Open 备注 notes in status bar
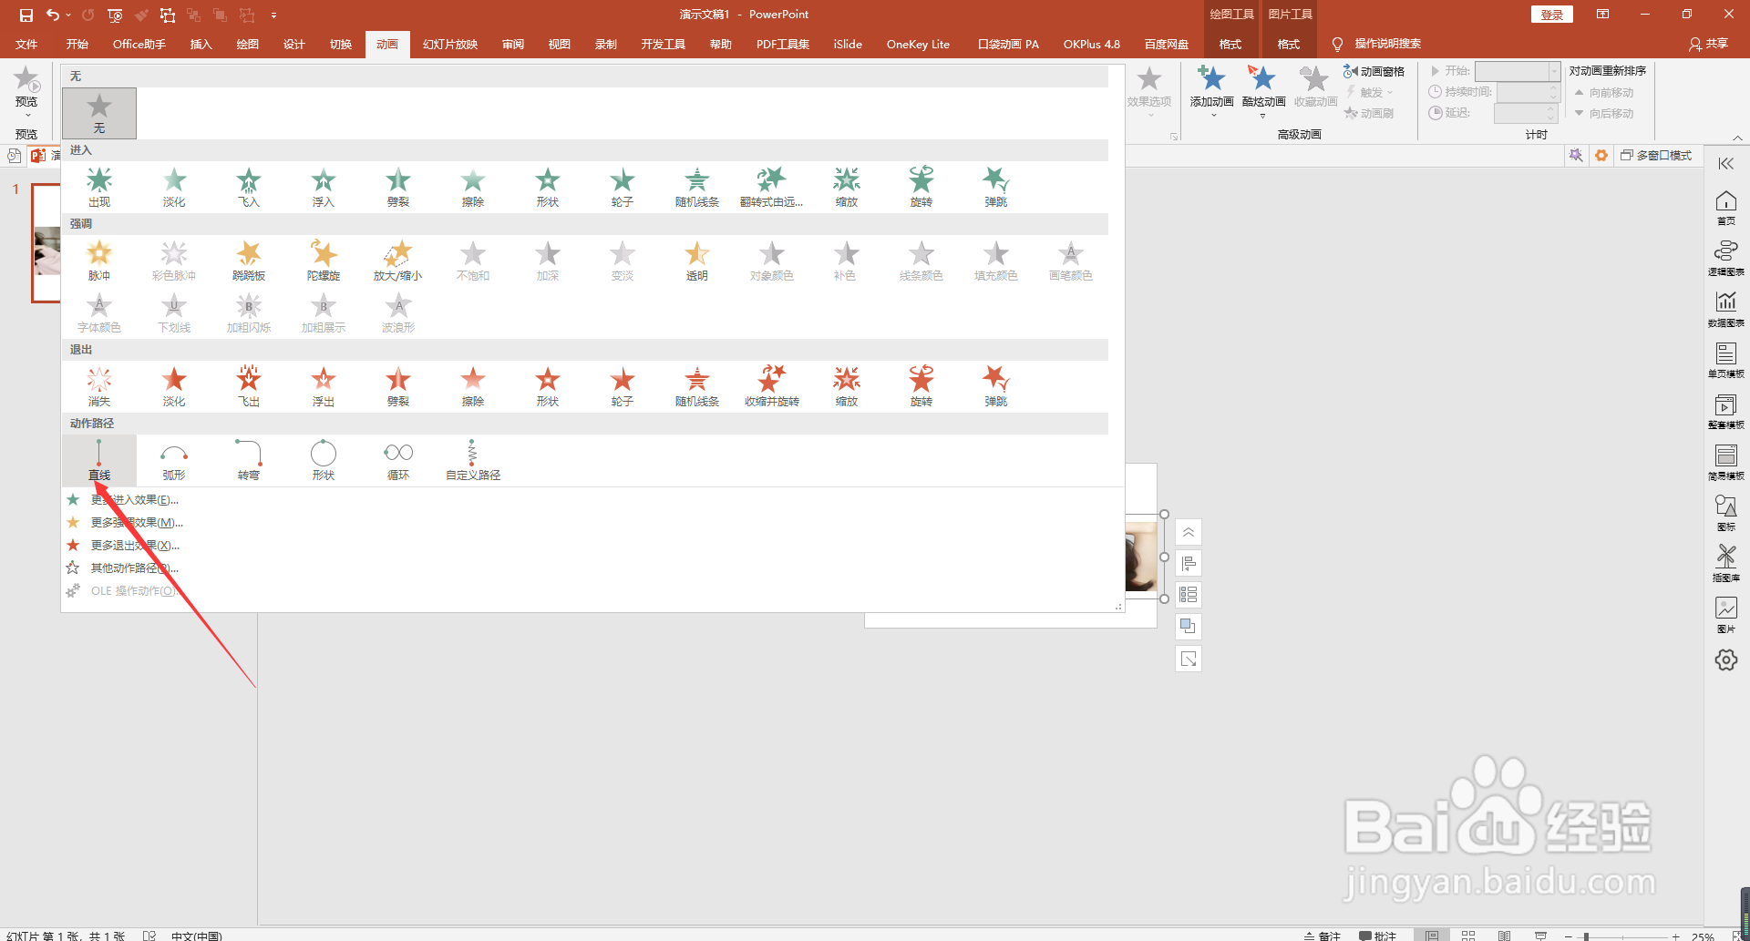 click(1323, 936)
